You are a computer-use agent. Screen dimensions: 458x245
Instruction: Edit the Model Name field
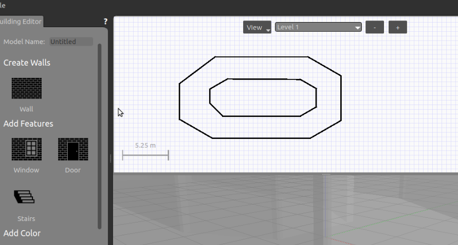pos(71,42)
